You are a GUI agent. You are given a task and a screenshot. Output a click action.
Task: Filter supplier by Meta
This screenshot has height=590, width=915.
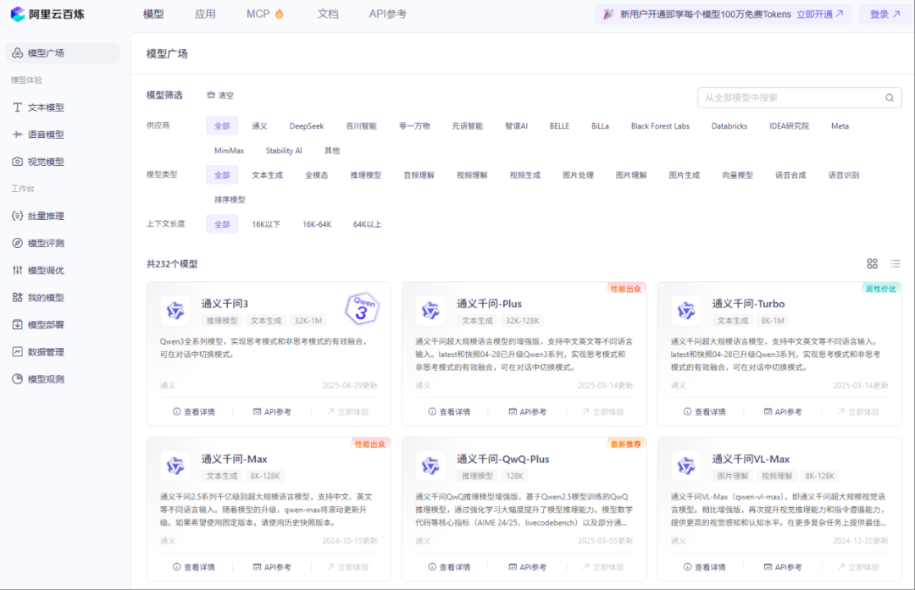[840, 126]
